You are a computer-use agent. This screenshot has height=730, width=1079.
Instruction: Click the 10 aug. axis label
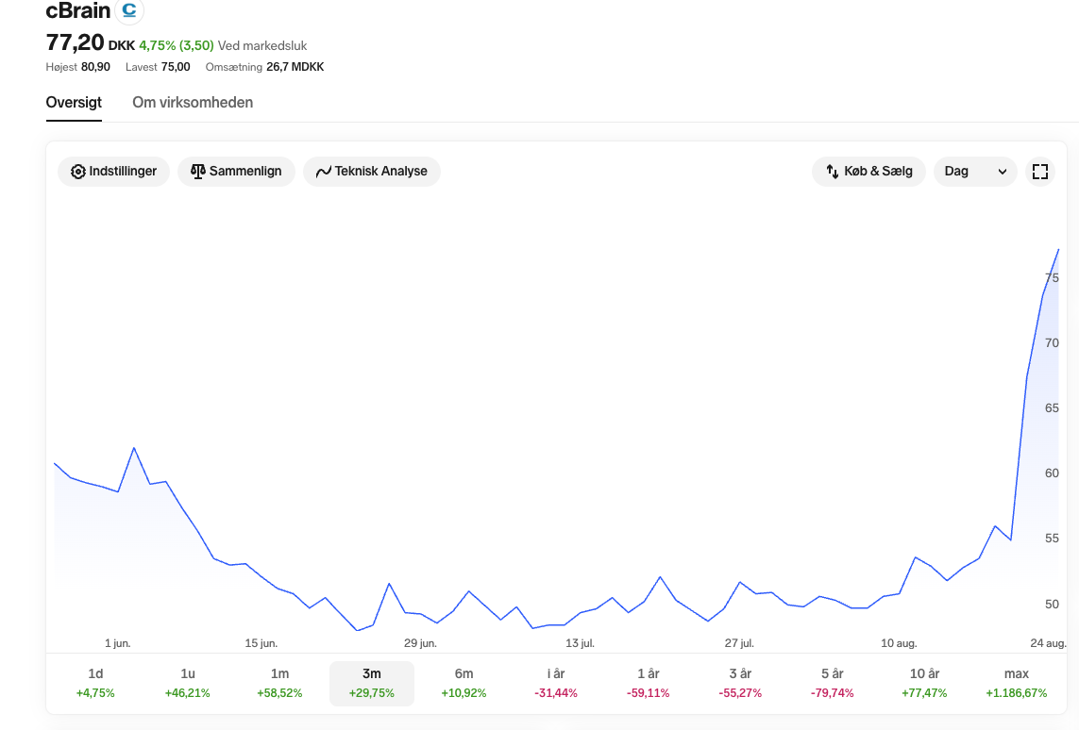(899, 643)
